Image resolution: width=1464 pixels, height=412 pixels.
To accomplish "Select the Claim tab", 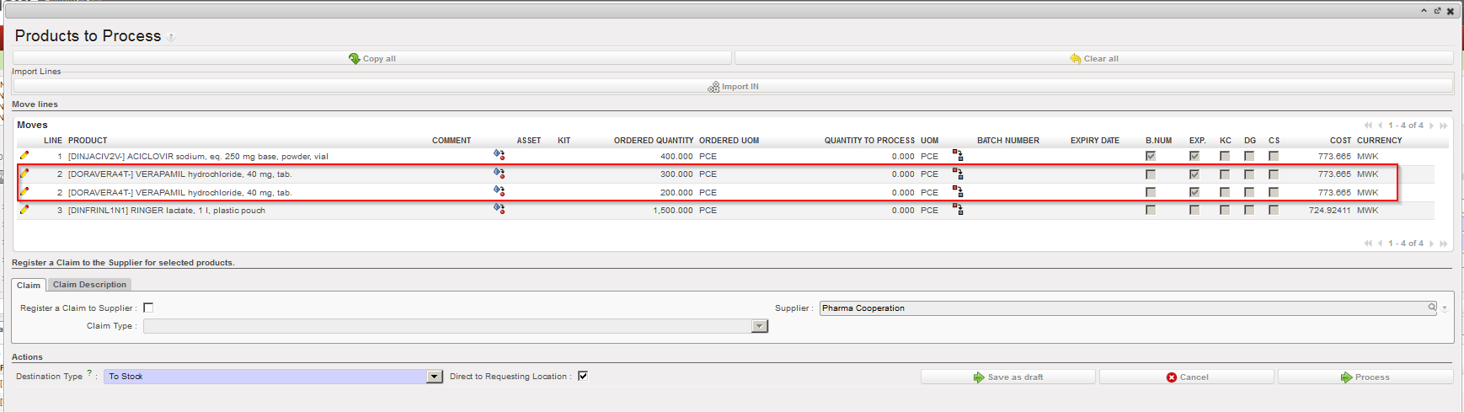I will (29, 285).
